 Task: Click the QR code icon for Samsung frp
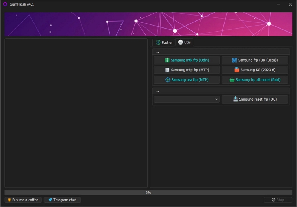point(234,60)
